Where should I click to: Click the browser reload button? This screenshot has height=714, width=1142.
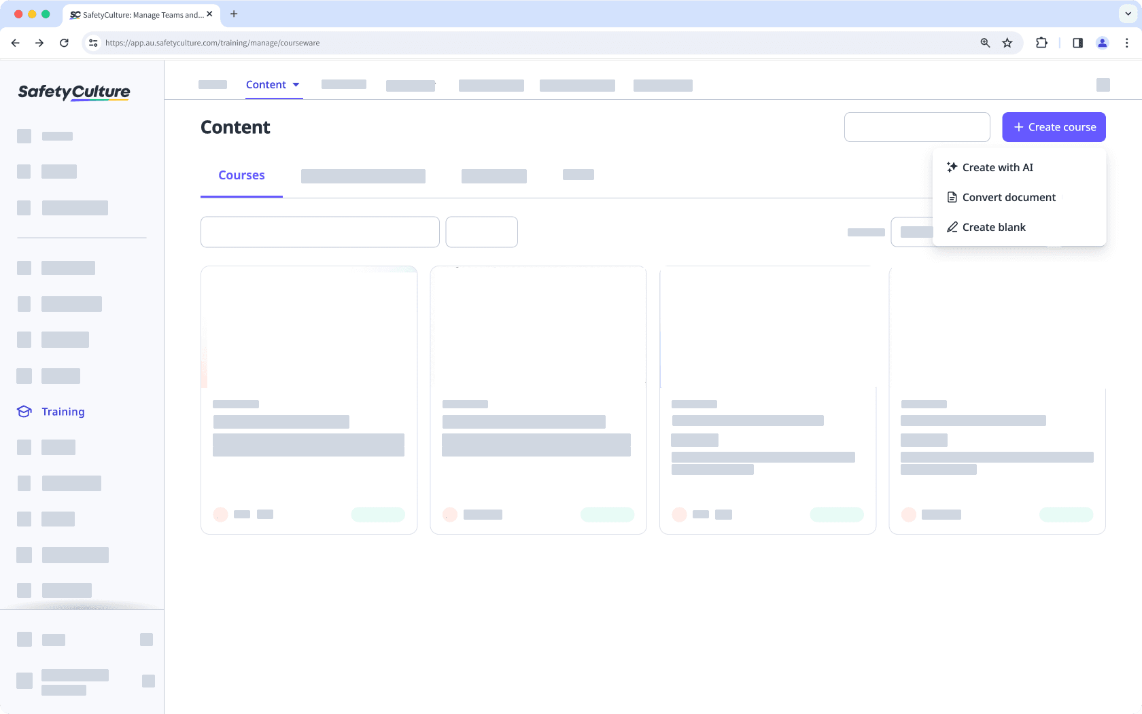(x=64, y=42)
